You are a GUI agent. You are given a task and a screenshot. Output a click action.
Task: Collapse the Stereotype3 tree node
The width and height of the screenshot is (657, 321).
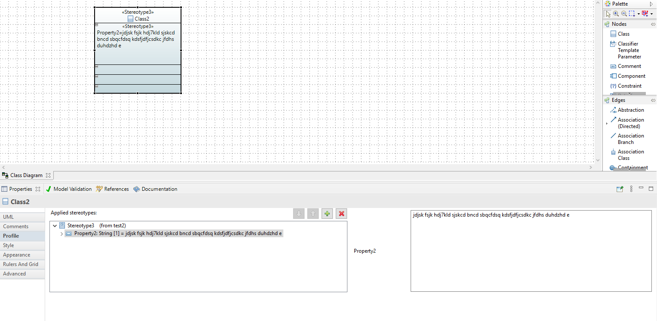55,226
